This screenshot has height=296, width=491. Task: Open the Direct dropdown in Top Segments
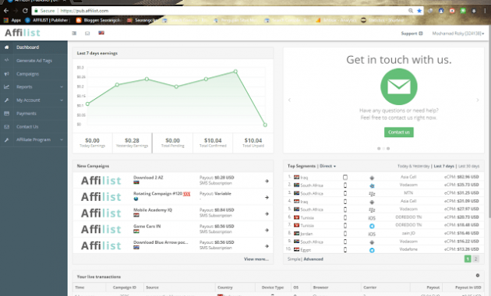coord(328,166)
